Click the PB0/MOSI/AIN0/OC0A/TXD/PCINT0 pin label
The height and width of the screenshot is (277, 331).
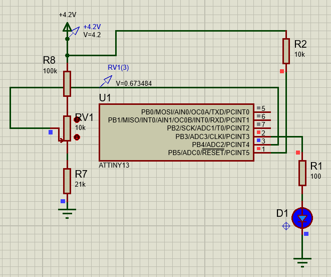click(x=195, y=112)
